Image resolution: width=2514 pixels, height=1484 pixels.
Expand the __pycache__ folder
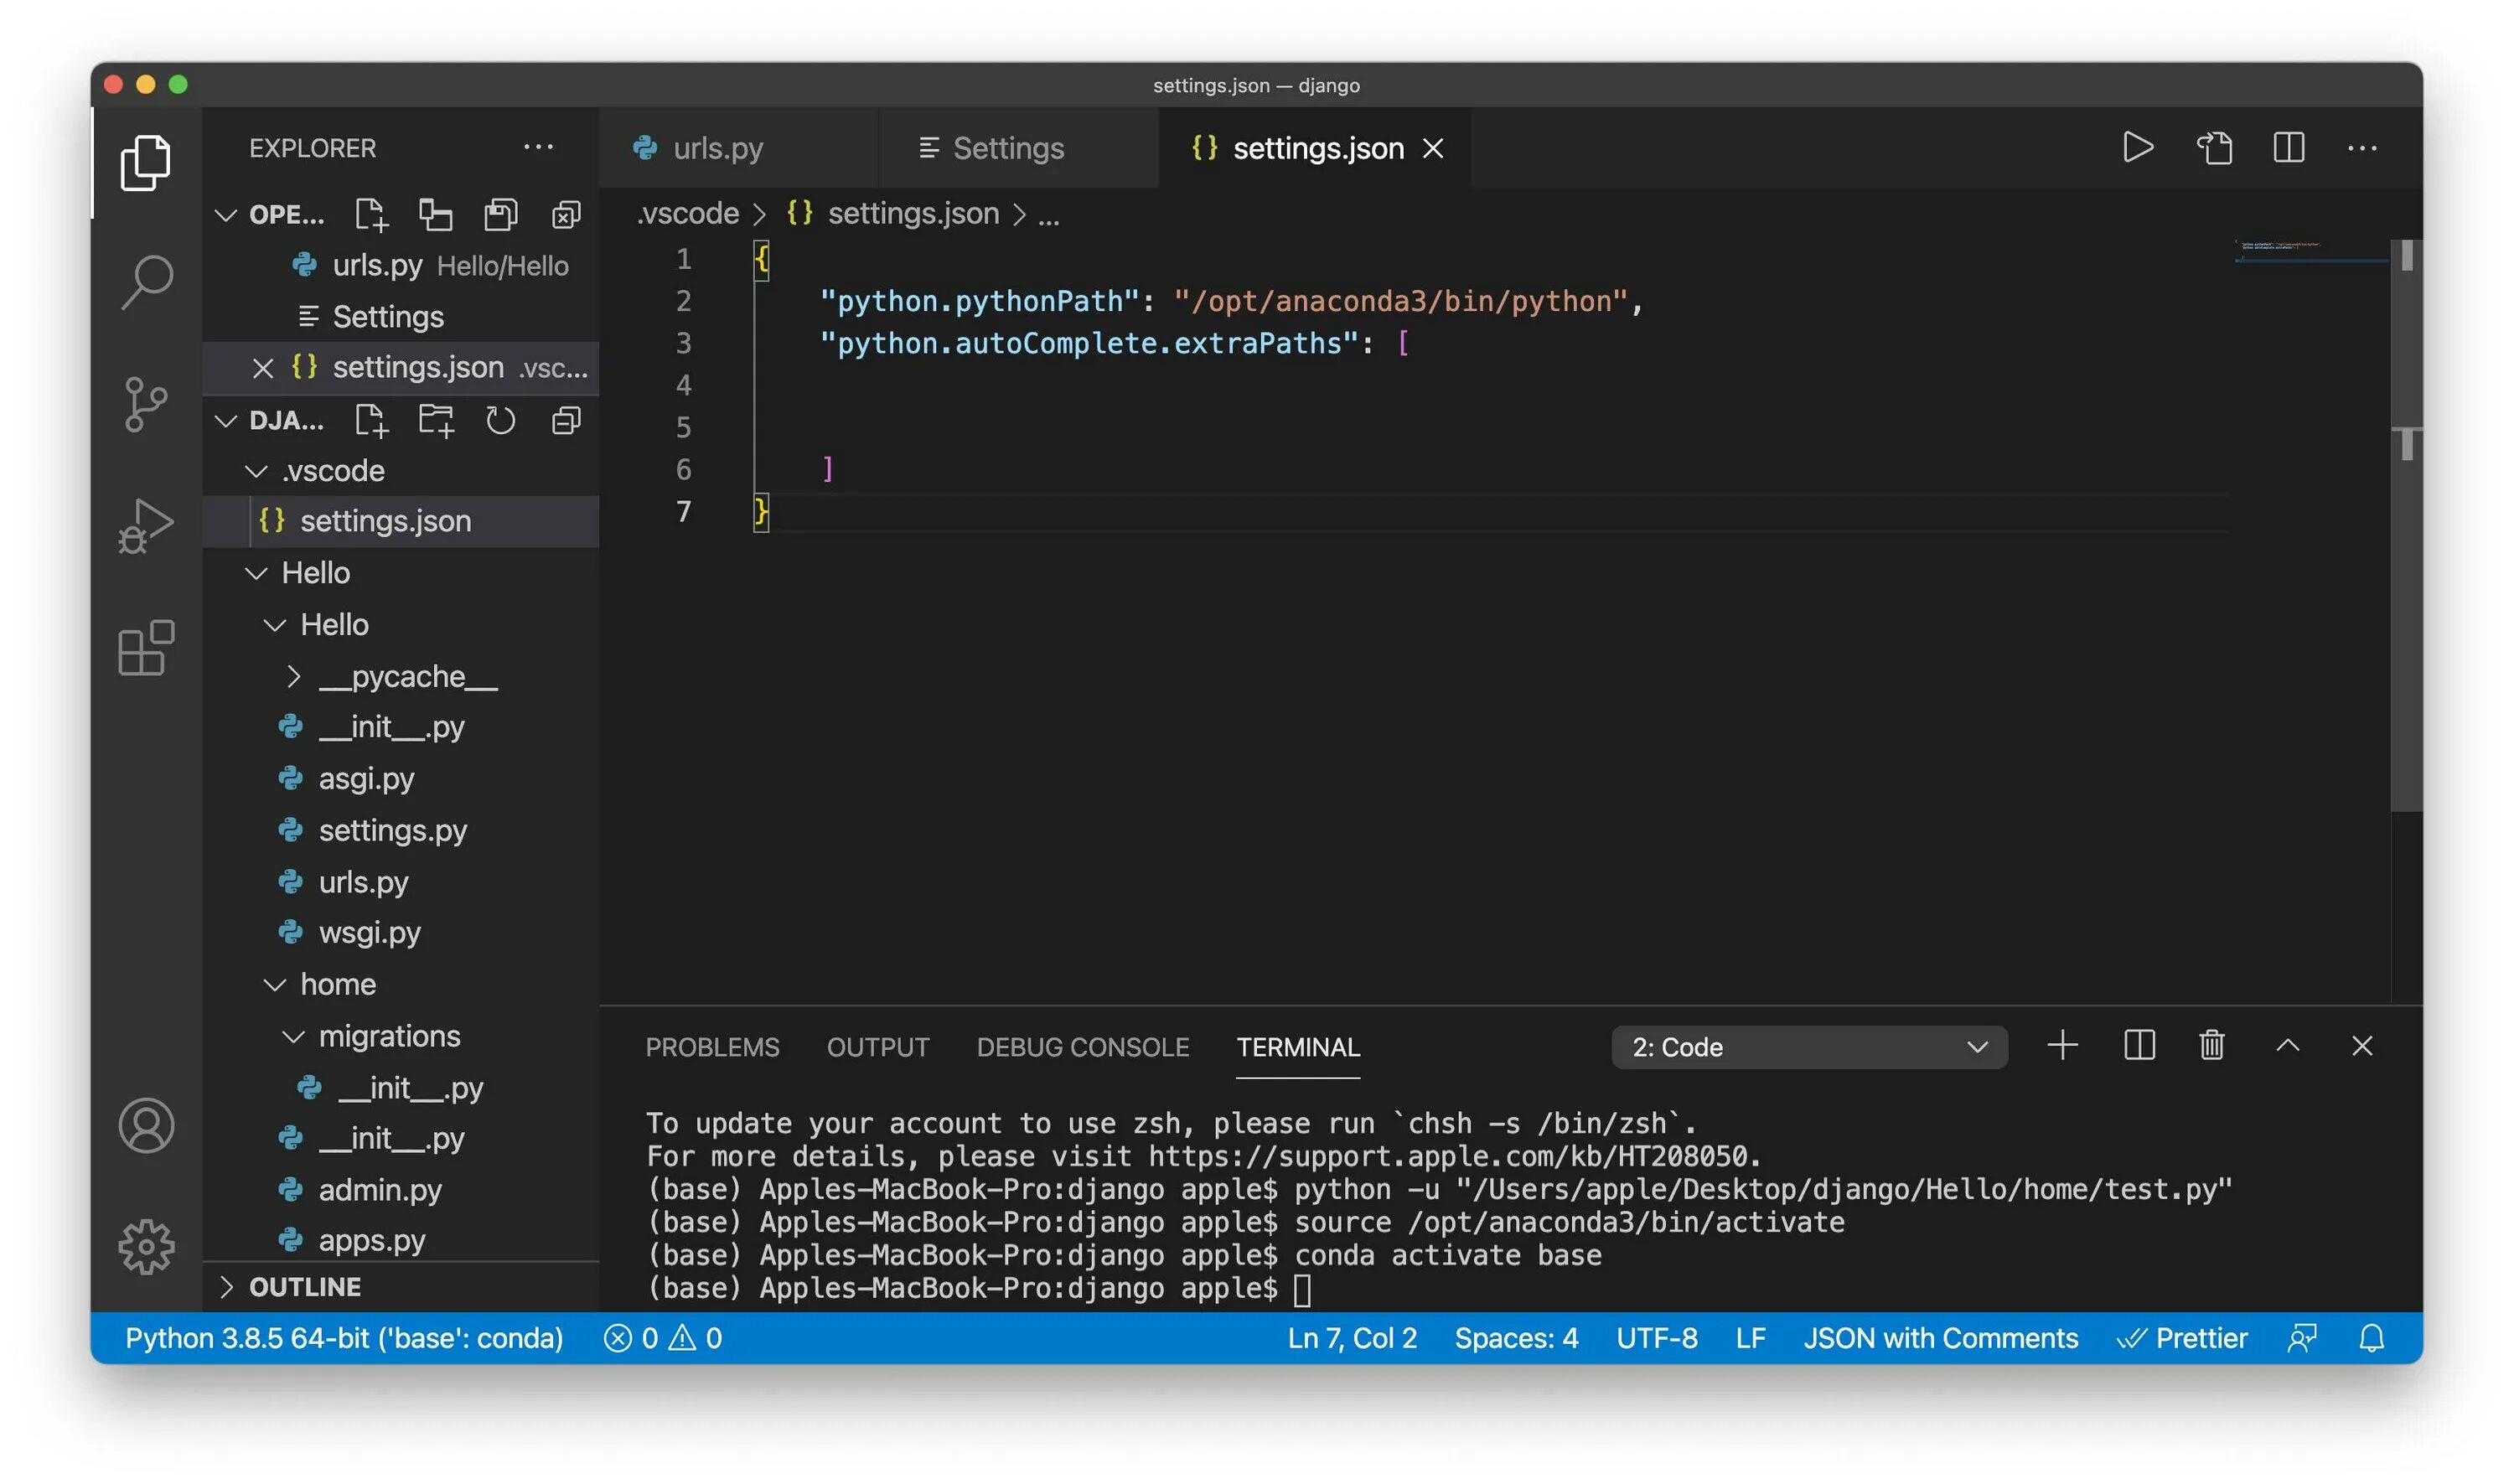(293, 677)
